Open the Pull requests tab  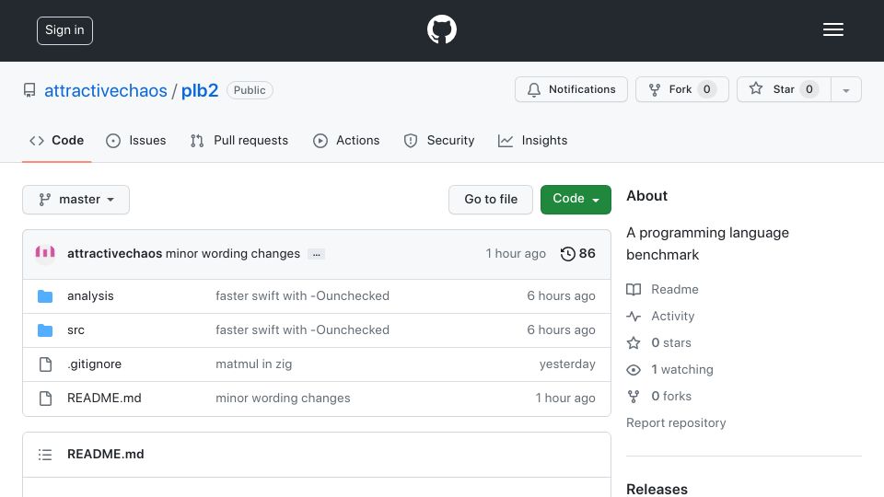click(239, 140)
